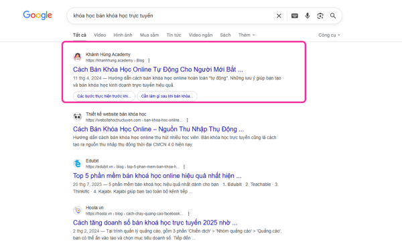This screenshot has width=402, height=248.
Task: Click the snippet dated 20 thg 7, 2023
Action: (x=176, y=188)
